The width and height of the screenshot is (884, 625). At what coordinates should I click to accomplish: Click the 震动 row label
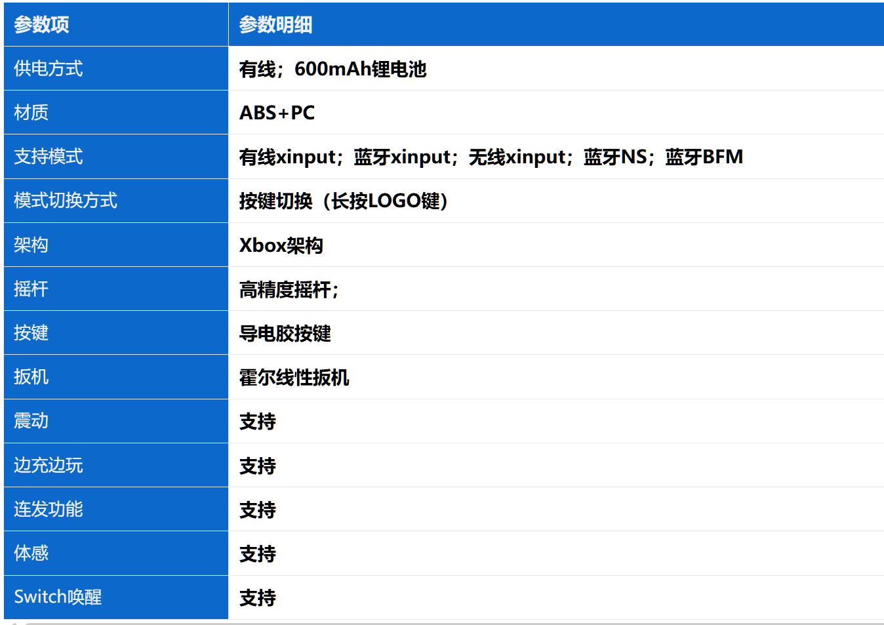[x=31, y=421]
